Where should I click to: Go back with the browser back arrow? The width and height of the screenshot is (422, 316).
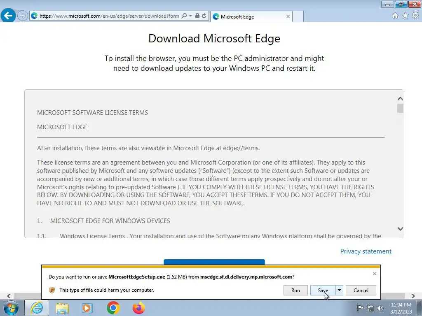point(8,16)
